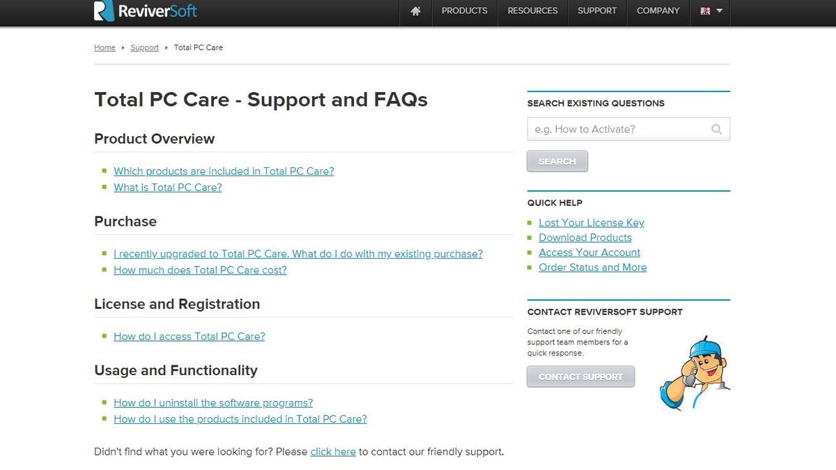Open the PRODUCTS dropdown menu

pos(463,11)
